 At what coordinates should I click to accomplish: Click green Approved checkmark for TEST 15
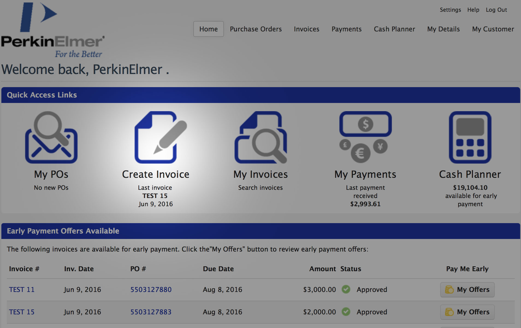(x=346, y=312)
